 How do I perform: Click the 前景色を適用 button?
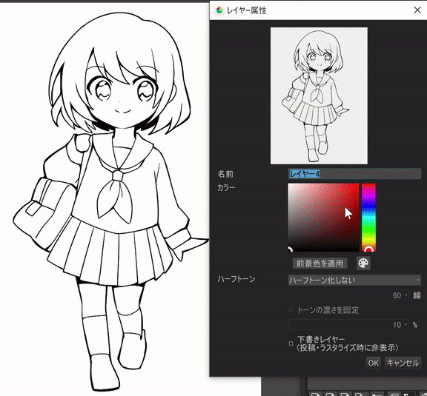[x=320, y=264]
